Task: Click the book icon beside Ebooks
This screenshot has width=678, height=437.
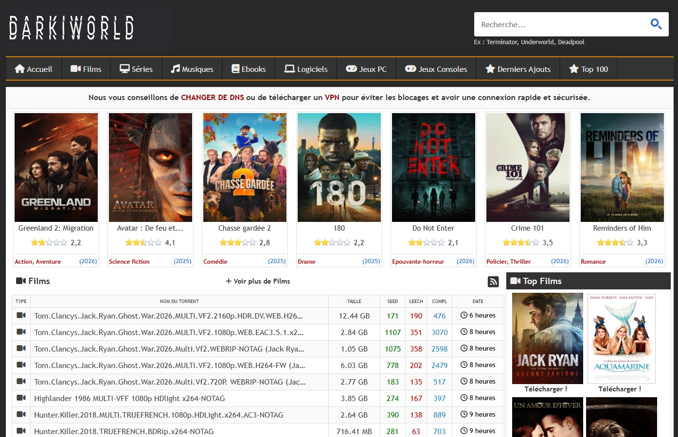Action: (235, 69)
